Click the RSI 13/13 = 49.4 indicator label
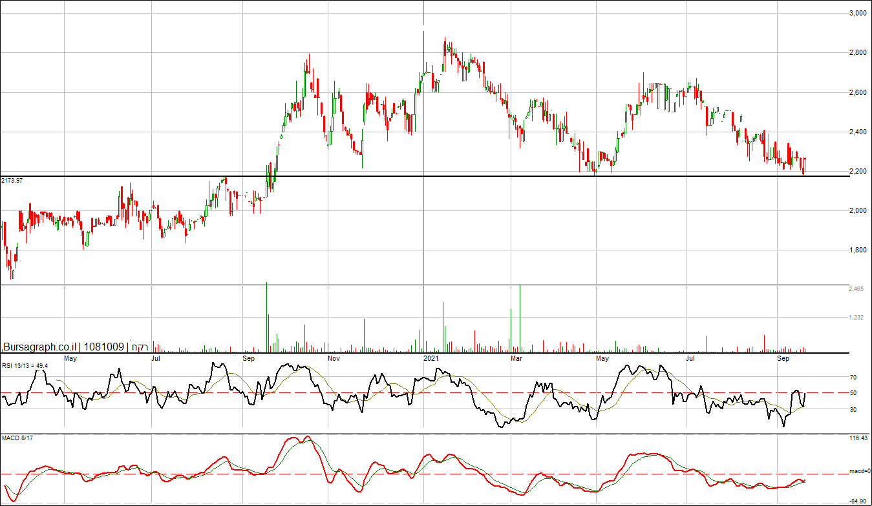This screenshot has height=506, width=872. [25, 366]
